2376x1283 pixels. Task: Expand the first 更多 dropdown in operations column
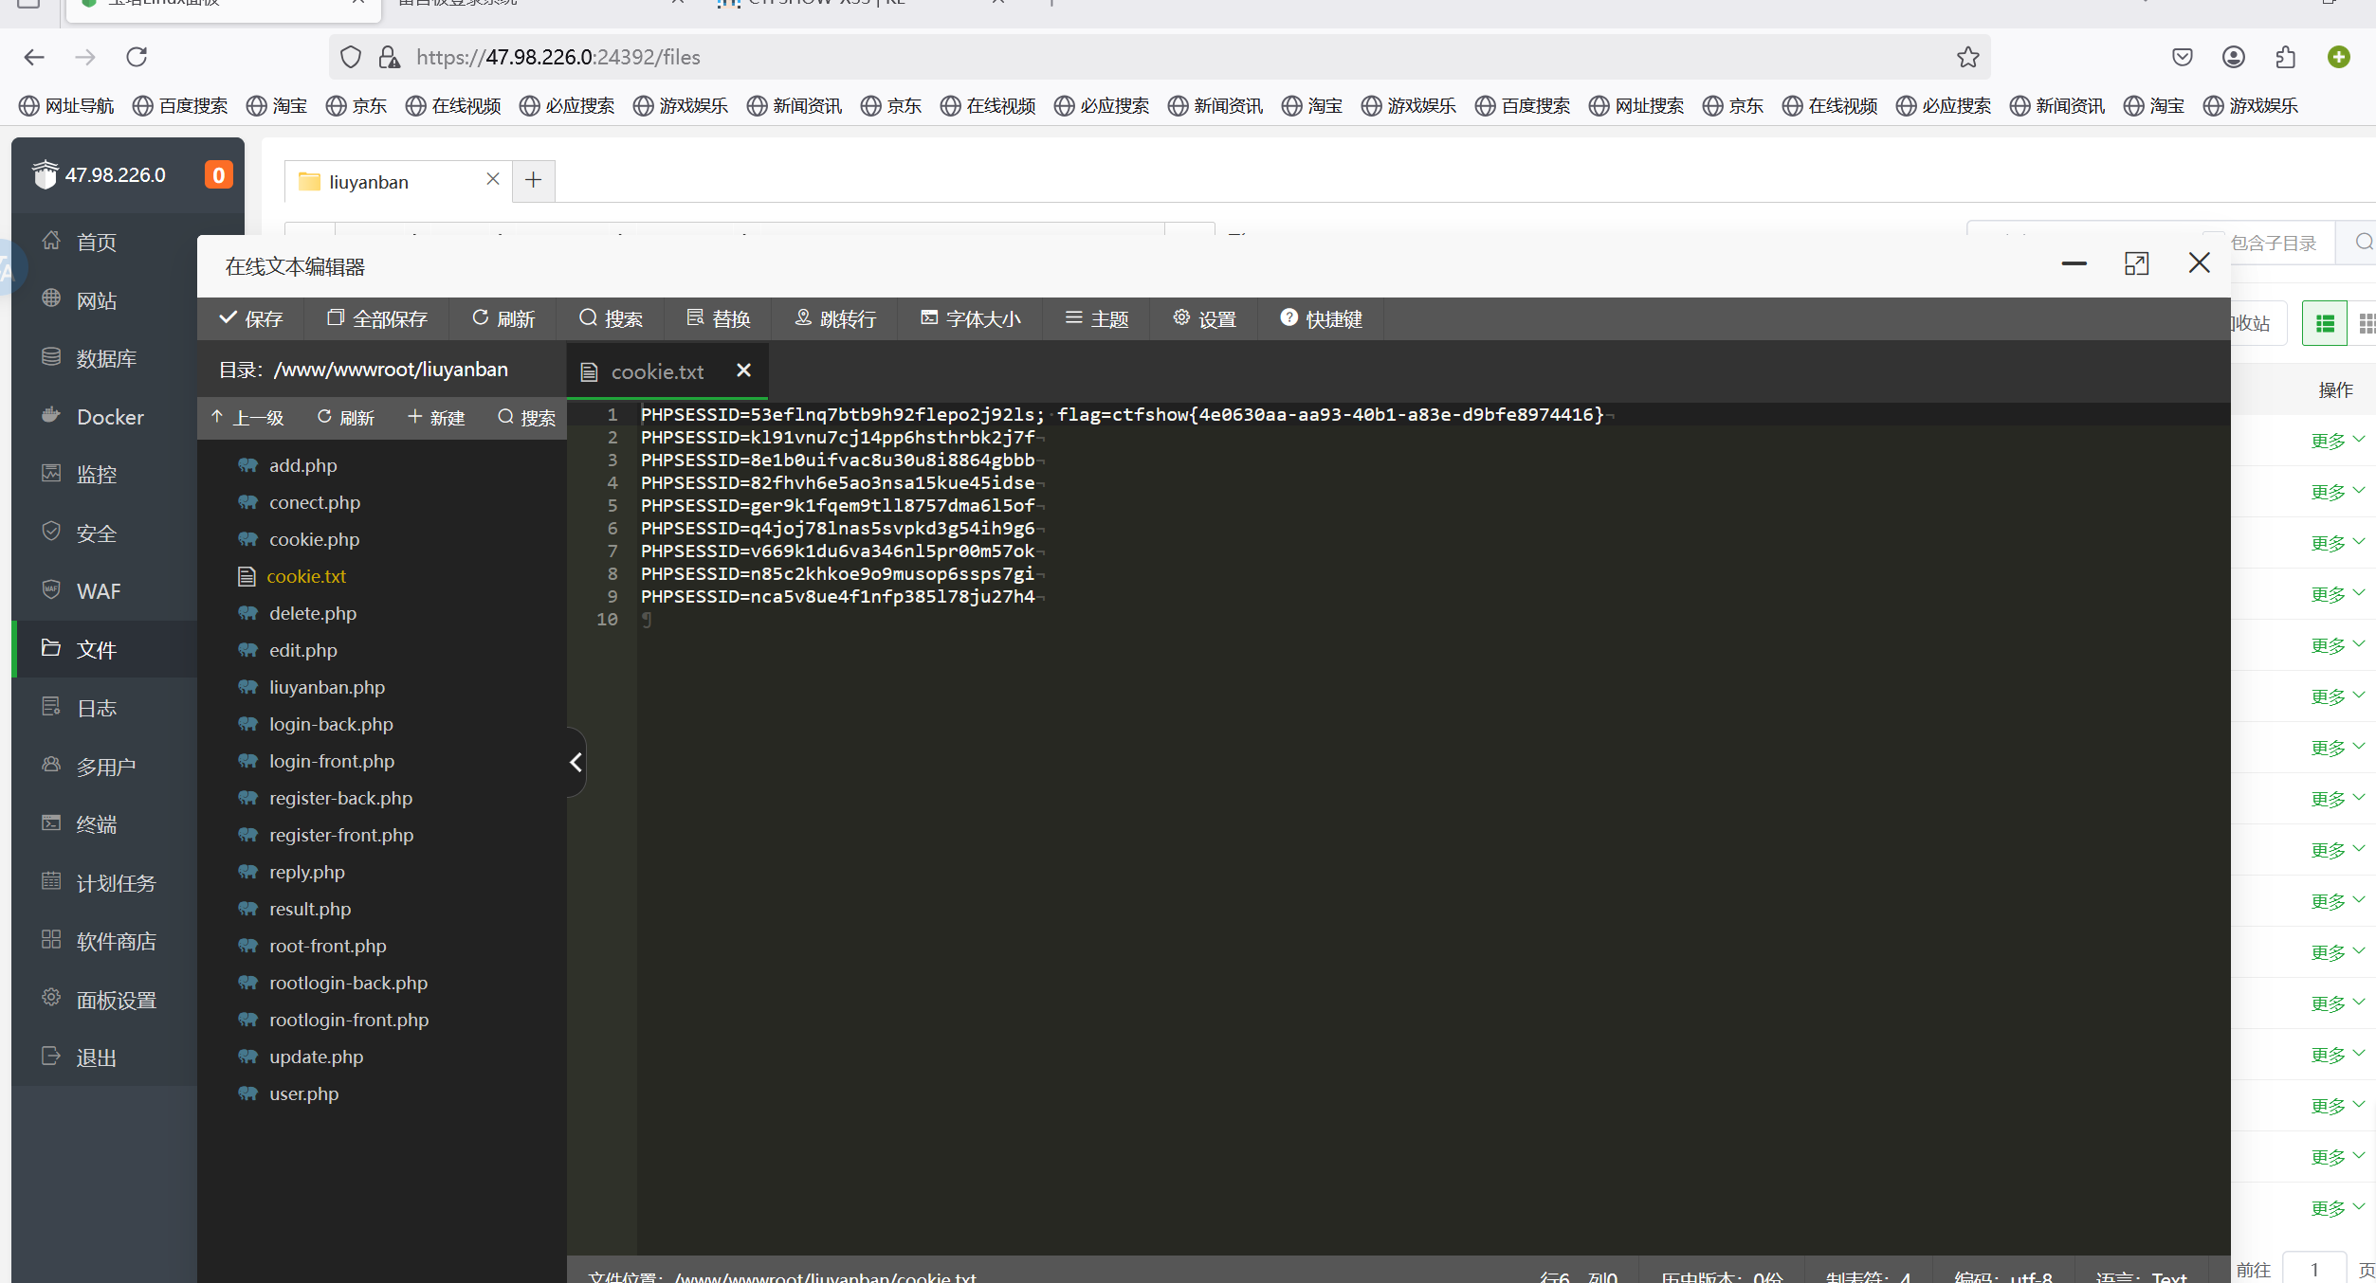pyautogui.click(x=2336, y=441)
